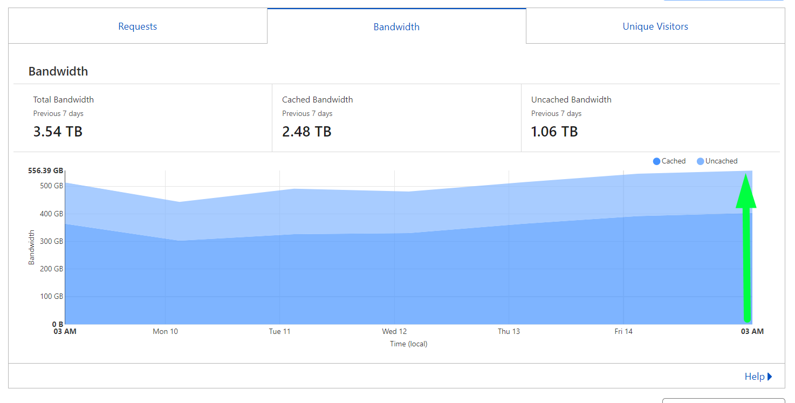This screenshot has height=403, width=795.
Task: Click the Uncached Bandwidth 1.06 TB value
Action: [x=554, y=132]
